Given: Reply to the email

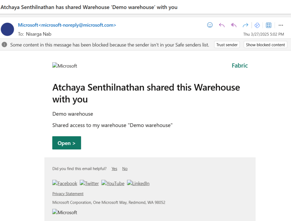Looking at the screenshot, I should (x=222, y=25).
